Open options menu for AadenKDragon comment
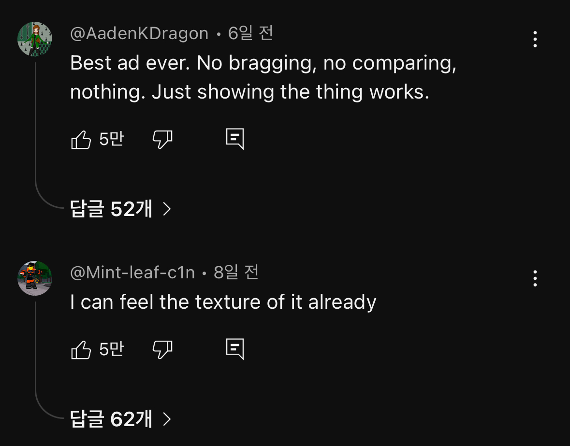 coord(535,39)
